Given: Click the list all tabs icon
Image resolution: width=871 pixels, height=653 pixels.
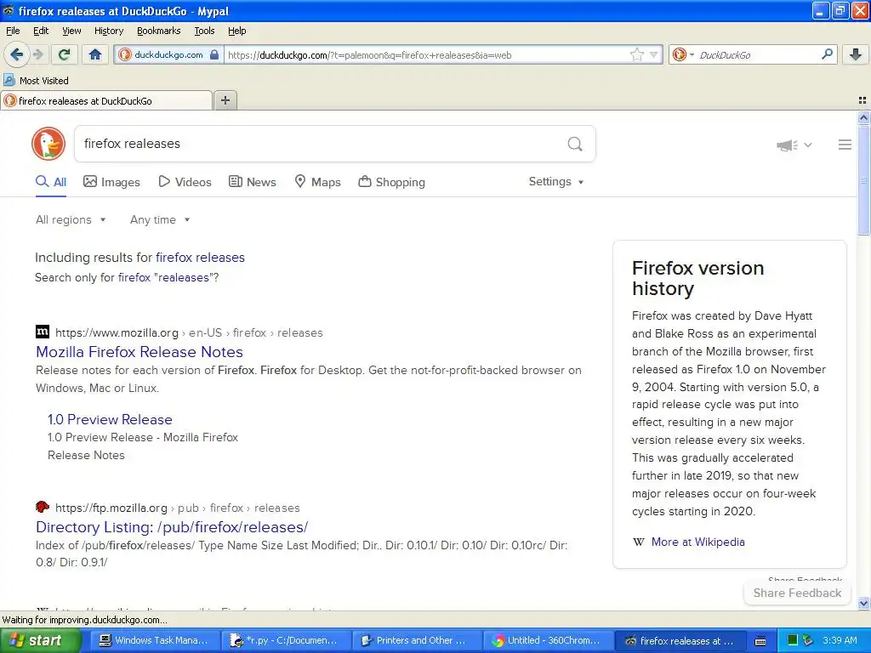Looking at the screenshot, I should coord(862,100).
